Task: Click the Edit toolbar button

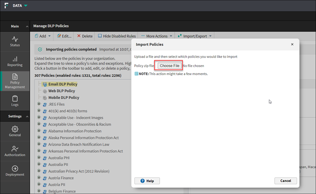Action: coord(64,36)
